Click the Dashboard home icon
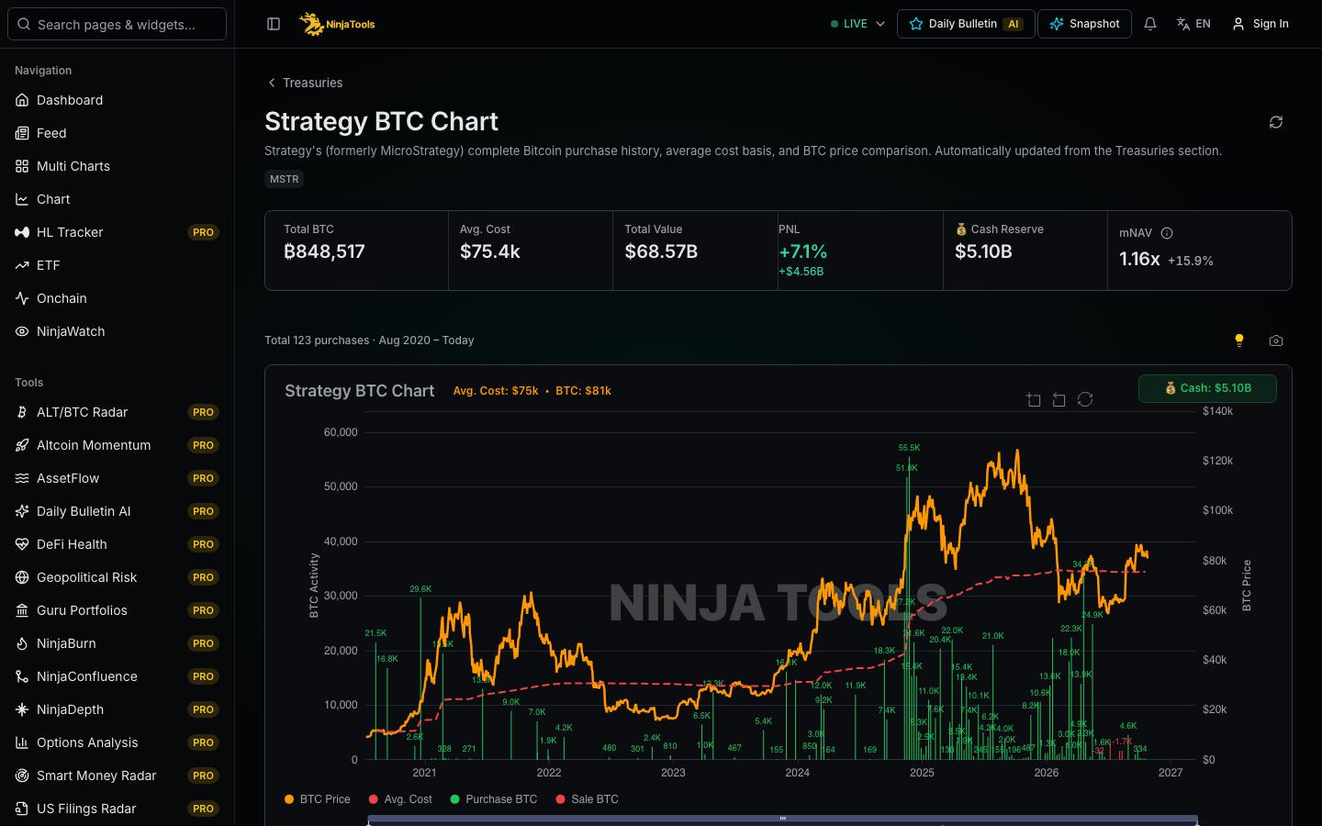This screenshot has width=1322, height=826. pyautogui.click(x=22, y=100)
